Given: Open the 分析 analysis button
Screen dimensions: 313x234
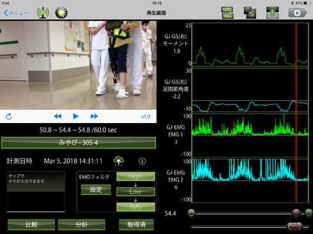Looking at the screenshot, I should click(x=82, y=224).
